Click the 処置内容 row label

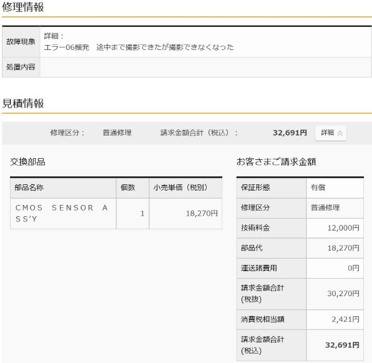(x=21, y=67)
